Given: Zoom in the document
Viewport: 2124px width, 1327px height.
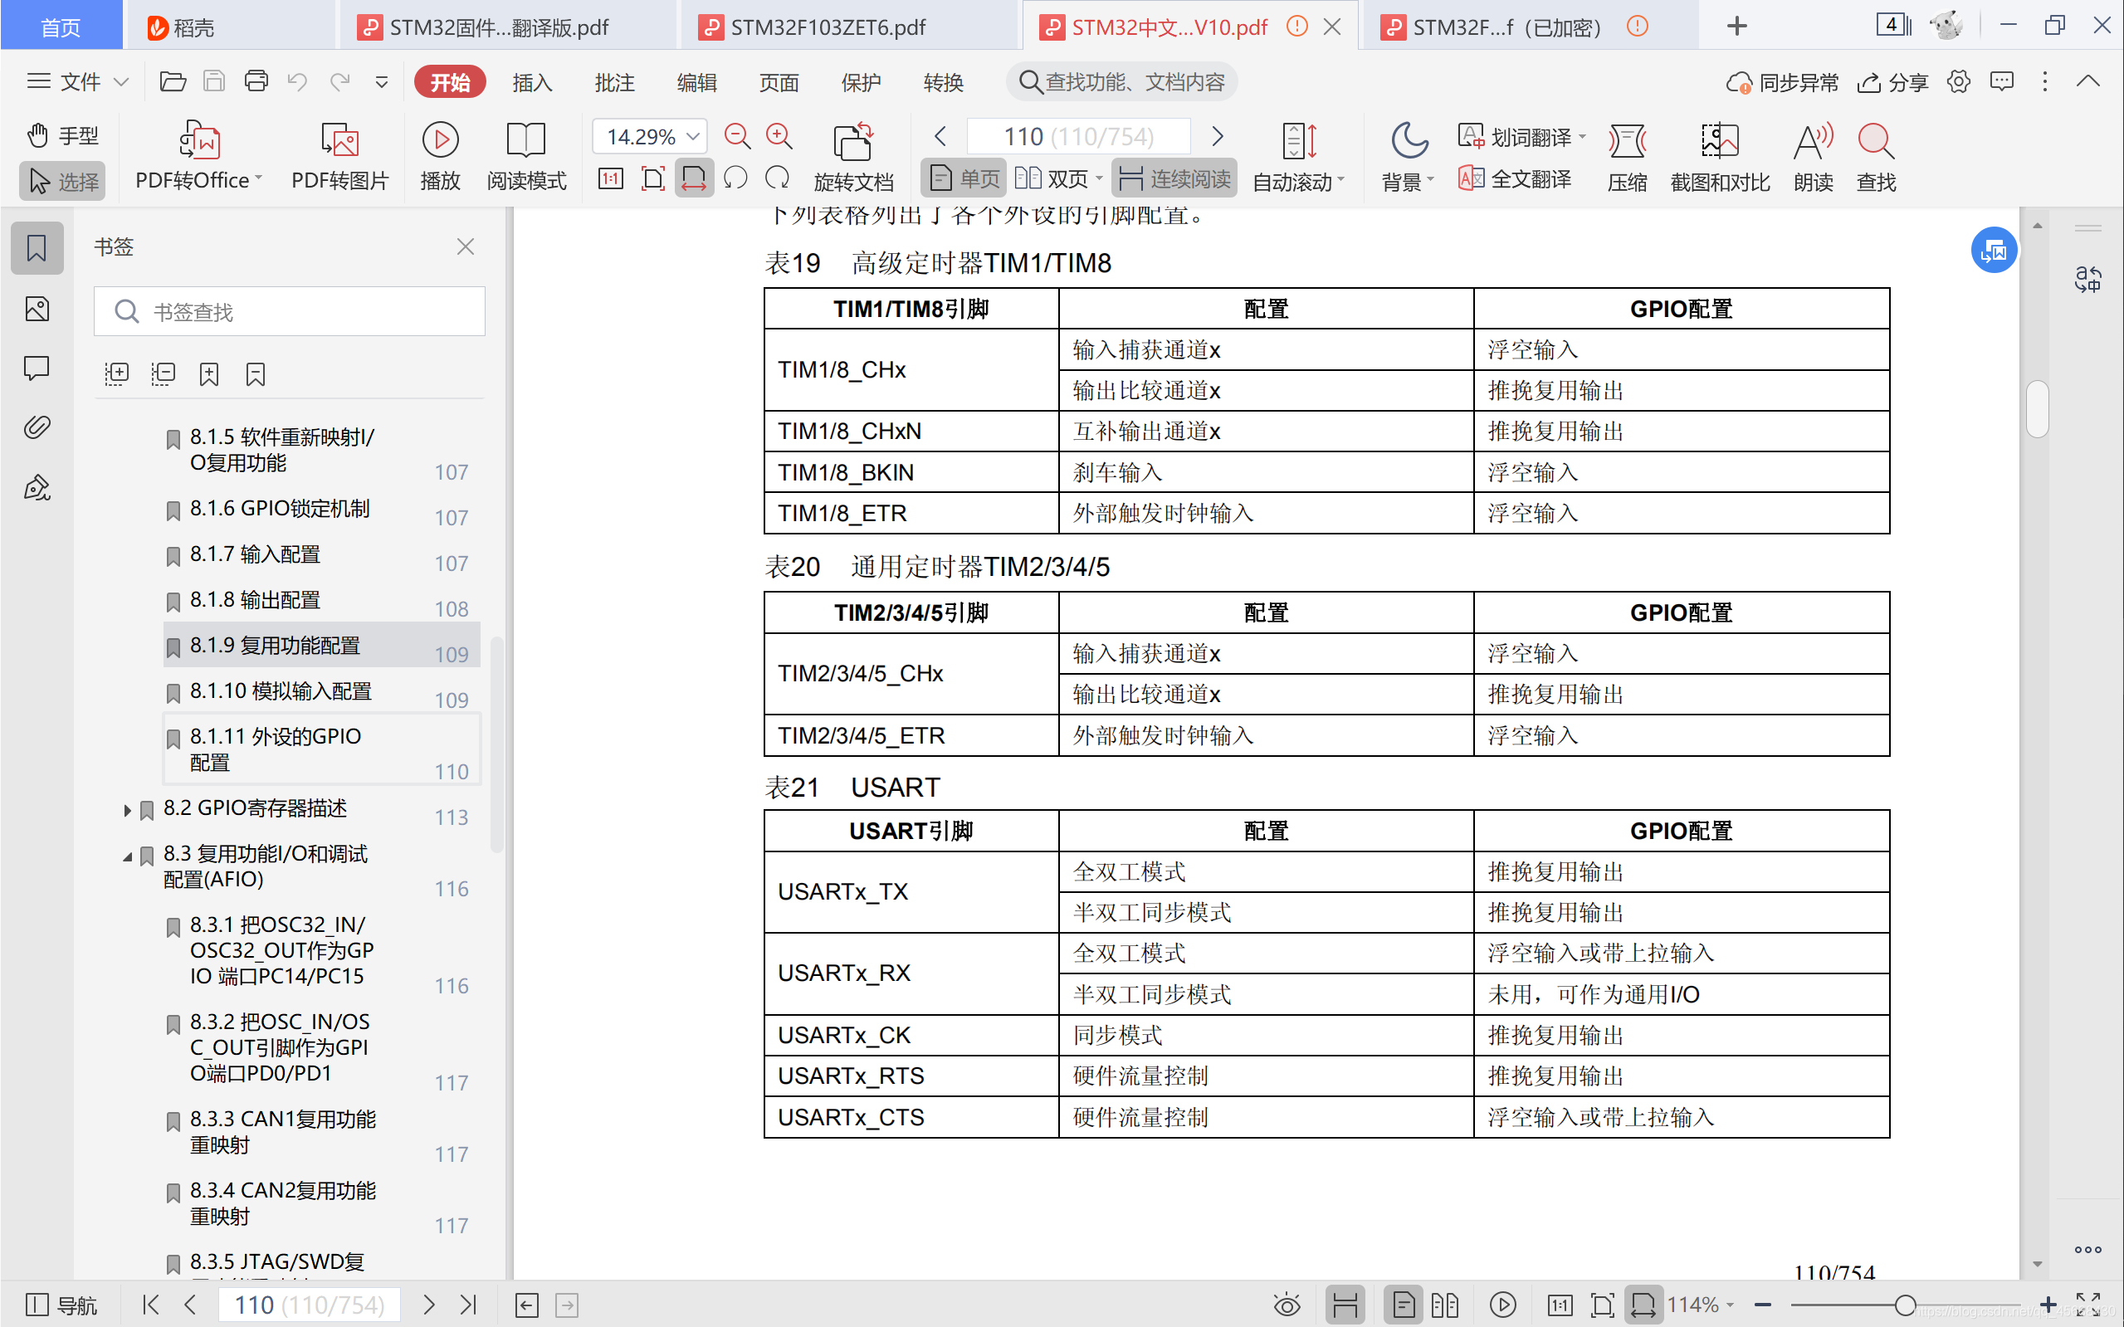Looking at the screenshot, I should pyautogui.click(x=779, y=136).
